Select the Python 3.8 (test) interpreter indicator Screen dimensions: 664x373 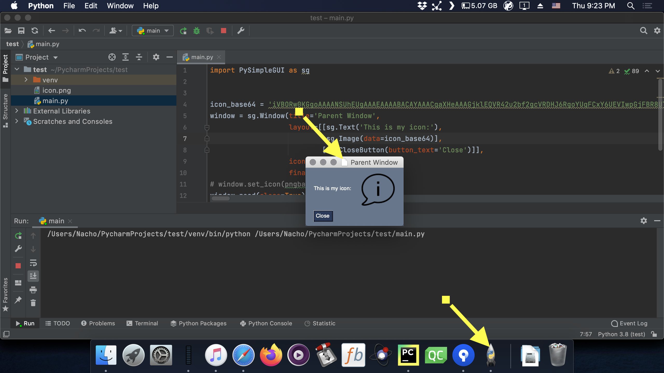(621, 334)
